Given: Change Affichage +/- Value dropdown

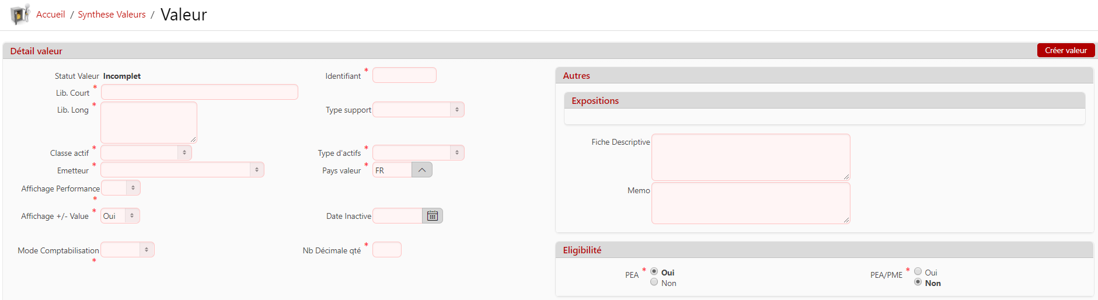Looking at the screenshot, I should pos(120,216).
